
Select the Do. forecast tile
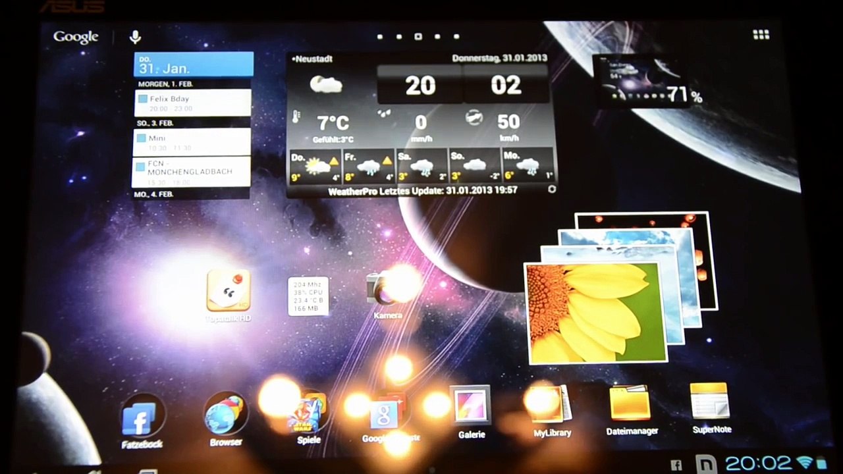click(315, 165)
